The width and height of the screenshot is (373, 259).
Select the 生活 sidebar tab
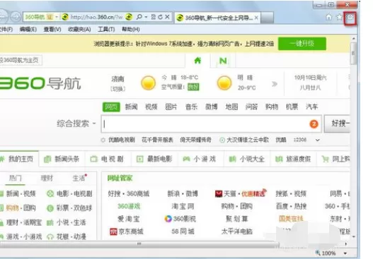click(x=79, y=178)
